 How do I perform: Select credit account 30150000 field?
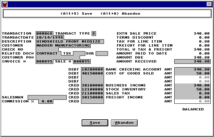(x=92, y=97)
